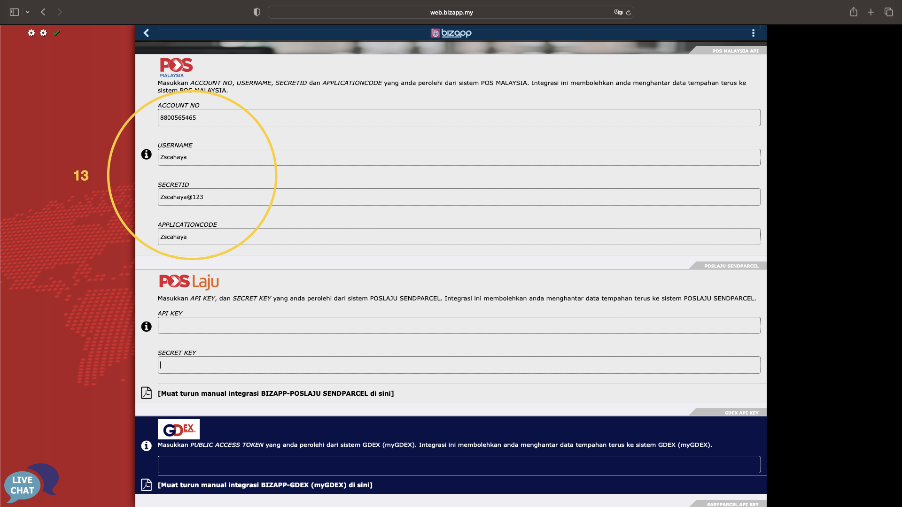Screen dimensions: 902x507
Task: Click the ACCOUNT NO input field
Action: pyautogui.click(x=459, y=118)
